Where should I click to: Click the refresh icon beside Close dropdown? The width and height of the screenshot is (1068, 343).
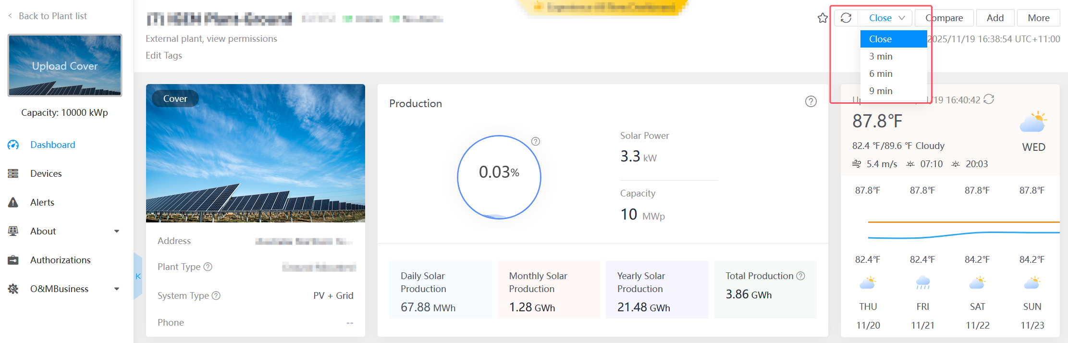tap(846, 18)
